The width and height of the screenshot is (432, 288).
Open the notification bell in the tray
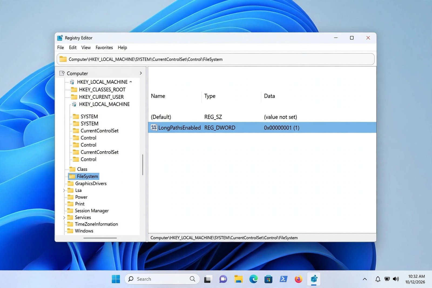pyautogui.click(x=378, y=279)
